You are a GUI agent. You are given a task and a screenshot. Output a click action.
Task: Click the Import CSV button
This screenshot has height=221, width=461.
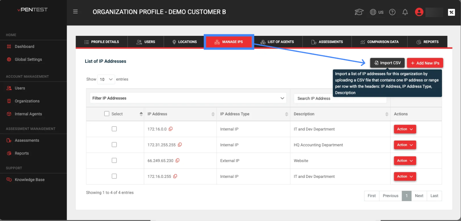coord(387,63)
